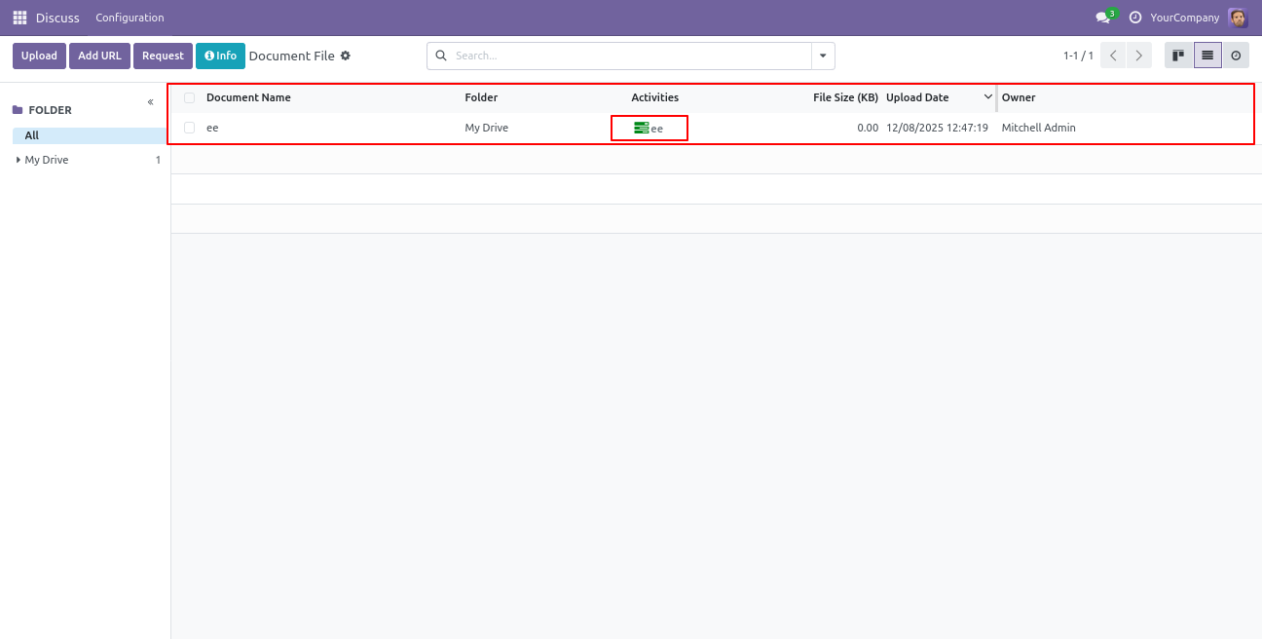Viewport: 1262px width, 639px height.
Task: Tick the checkbox for document ee
Action: pos(189,128)
